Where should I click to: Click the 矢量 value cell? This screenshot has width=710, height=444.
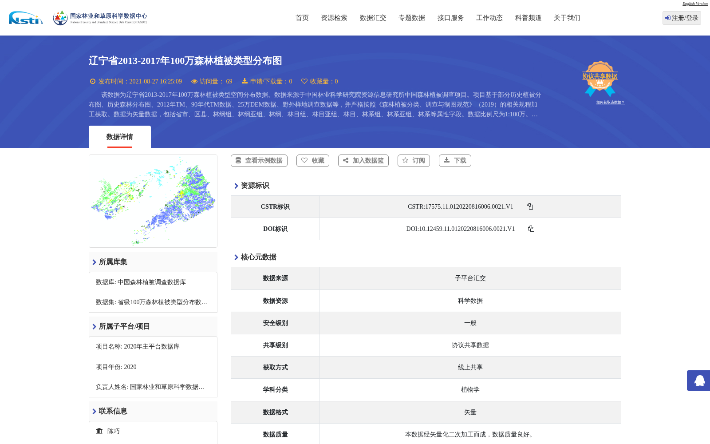(470, 412)
